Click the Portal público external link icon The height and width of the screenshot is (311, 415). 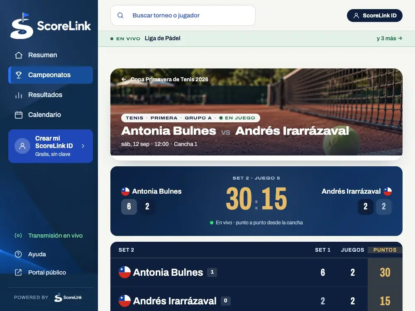pyautogui.click(x=18, y=272)
